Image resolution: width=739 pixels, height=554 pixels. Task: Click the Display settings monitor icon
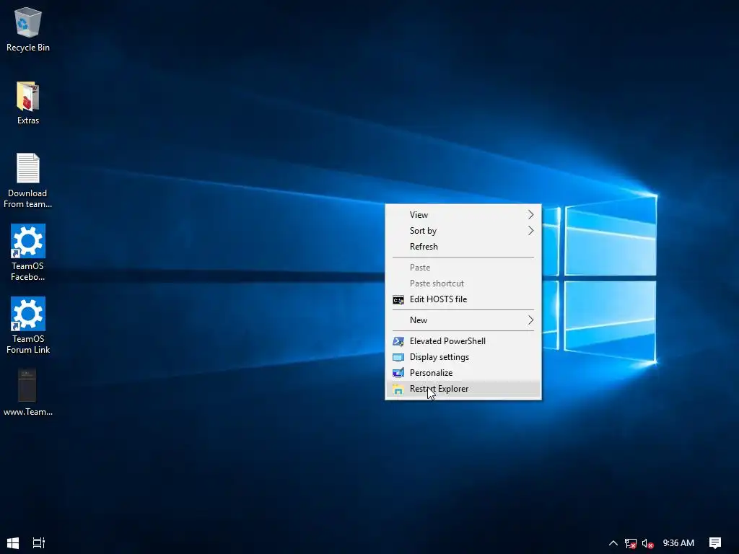tap(398, 358)
